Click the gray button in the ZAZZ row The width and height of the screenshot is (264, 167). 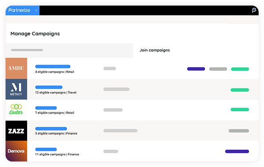click(x=239, y=131)
